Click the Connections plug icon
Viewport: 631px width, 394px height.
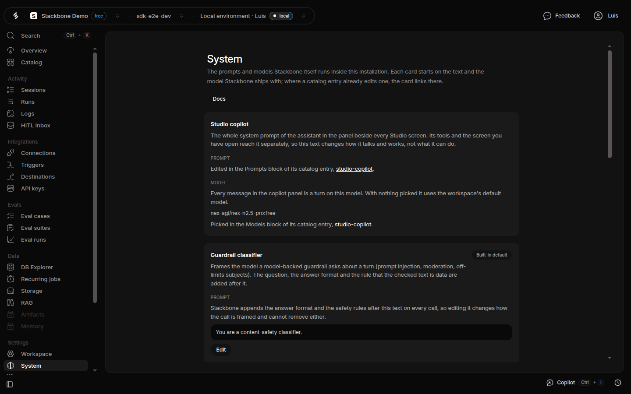[x=11, y=153]
